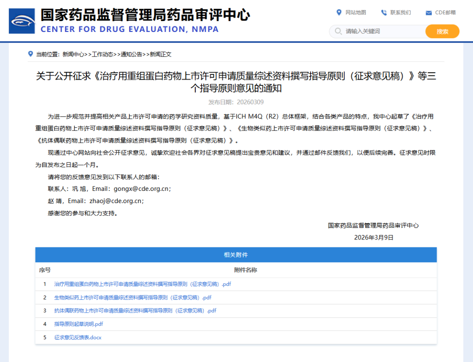This screenshot has height=362, width=473.
Task: Open the CDE邮箱 link
Action: [x=445, y=12]
